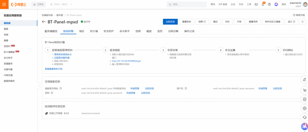This screenshot has height=132, width=308.
Task: Open the customer service headset icon
Action: point(304,117)
